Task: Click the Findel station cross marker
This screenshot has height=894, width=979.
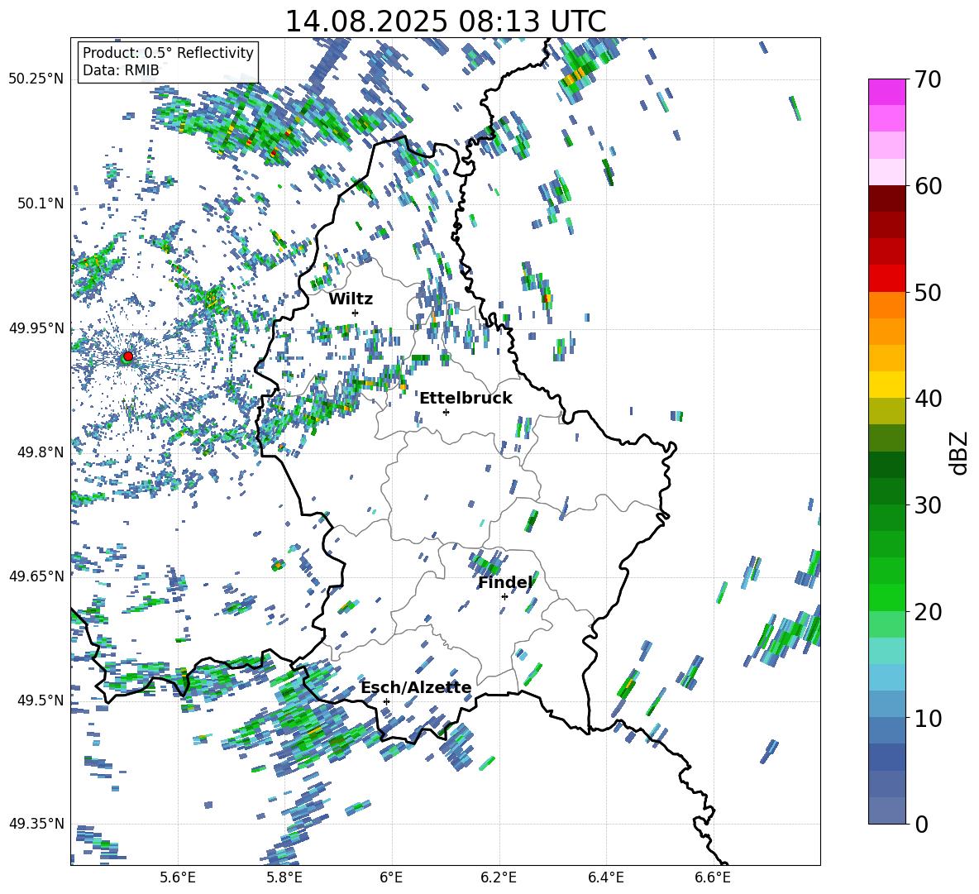Action: pos(504,596)
